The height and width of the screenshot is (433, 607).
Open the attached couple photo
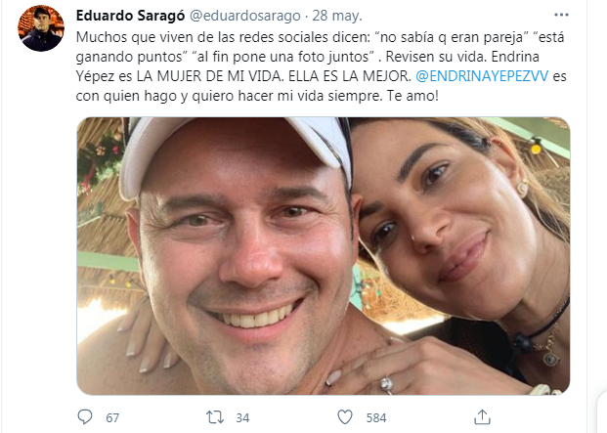tap(324, 256)
